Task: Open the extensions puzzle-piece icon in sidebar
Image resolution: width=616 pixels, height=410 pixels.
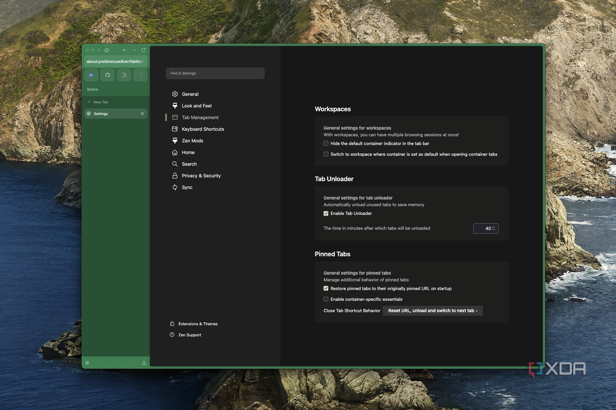Action: pos(106,50)
